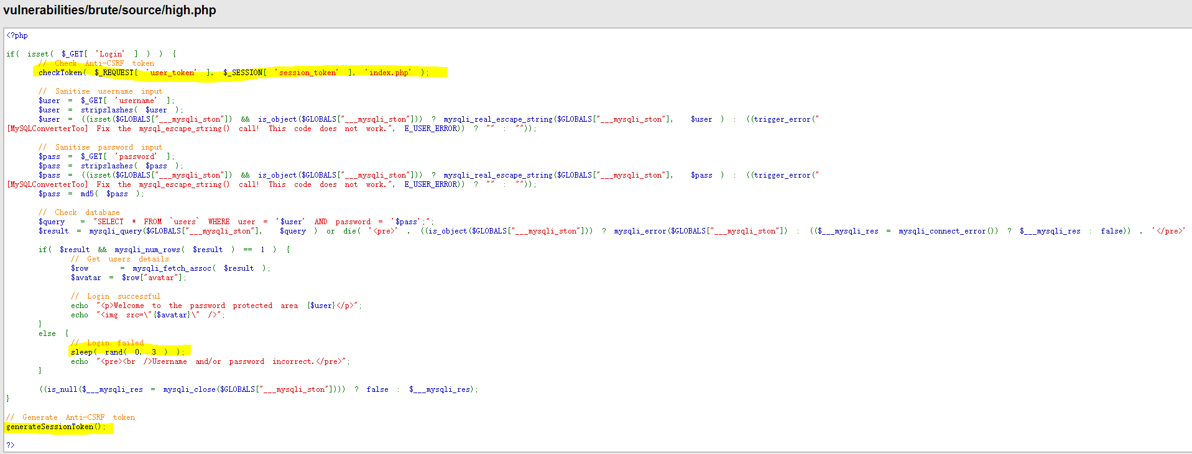Click the 'else {' keyword line
The width and height of the screenshot is (1192, 454).
[53, 334]
